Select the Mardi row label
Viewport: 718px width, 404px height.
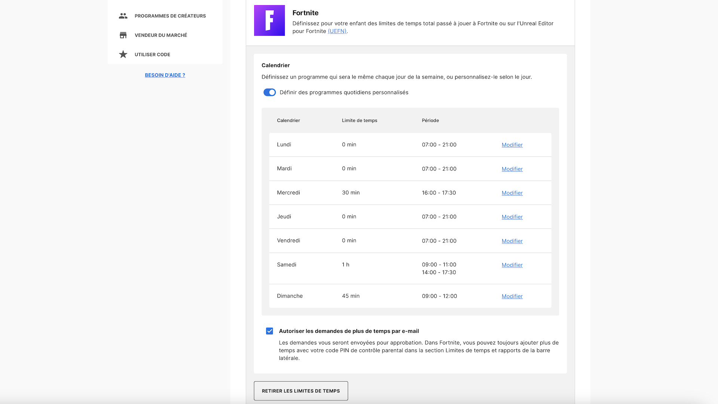tap(284, 168)
